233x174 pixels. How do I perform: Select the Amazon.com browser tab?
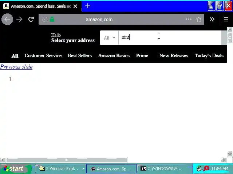41,6
